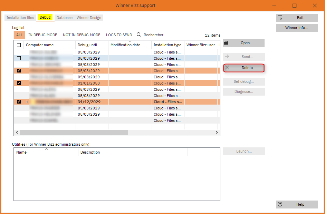Image resolution: width=325 pixels, height=214 pixels.
Task: Uncheck the checked box in the 05/03/2029 row
Action: pyautogui.click(x=19, y=71)
